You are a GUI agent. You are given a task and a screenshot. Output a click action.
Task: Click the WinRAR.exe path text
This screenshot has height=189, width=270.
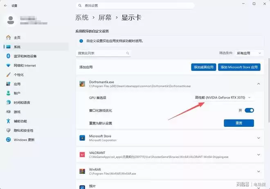(112, 173)
